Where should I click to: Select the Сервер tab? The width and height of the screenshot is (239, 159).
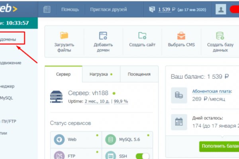point(64,74)
